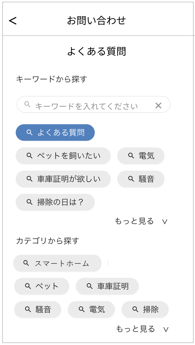Screen dimensions: 195x345
Task: Select the 掃除 category chip
Action: point(145,310)
